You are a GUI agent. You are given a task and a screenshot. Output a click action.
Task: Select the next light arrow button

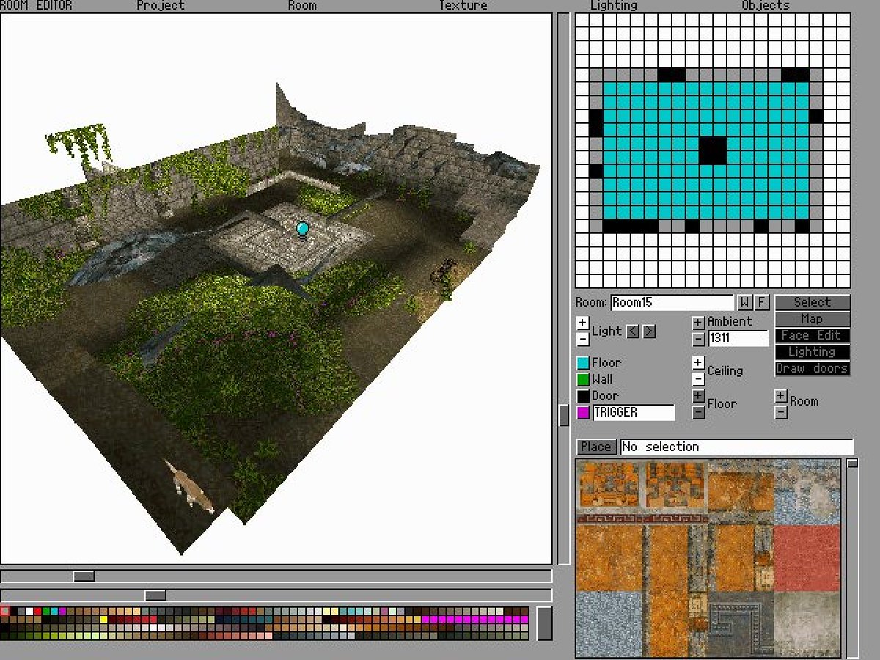click(649, 331)
